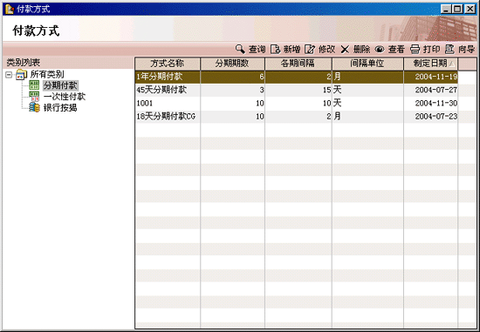Click the 打印 printer icon
This screenshot has height=332, width=480.
point(415,49)
